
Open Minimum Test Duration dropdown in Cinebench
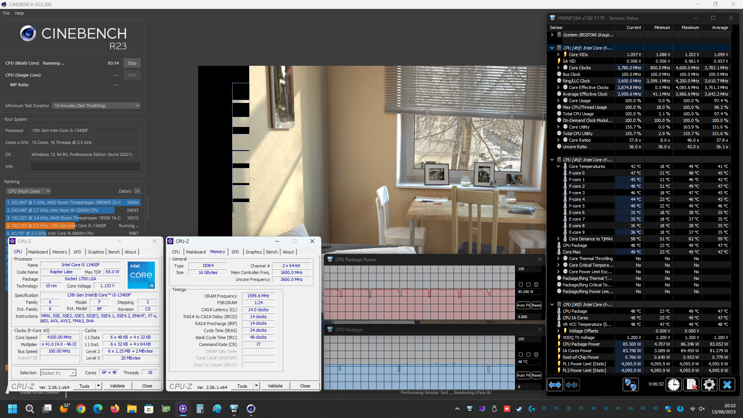tap(96, 106)
